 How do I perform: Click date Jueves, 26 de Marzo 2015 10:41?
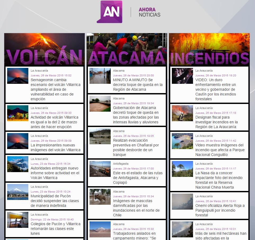pyautogui.click(x=216, y=201)
